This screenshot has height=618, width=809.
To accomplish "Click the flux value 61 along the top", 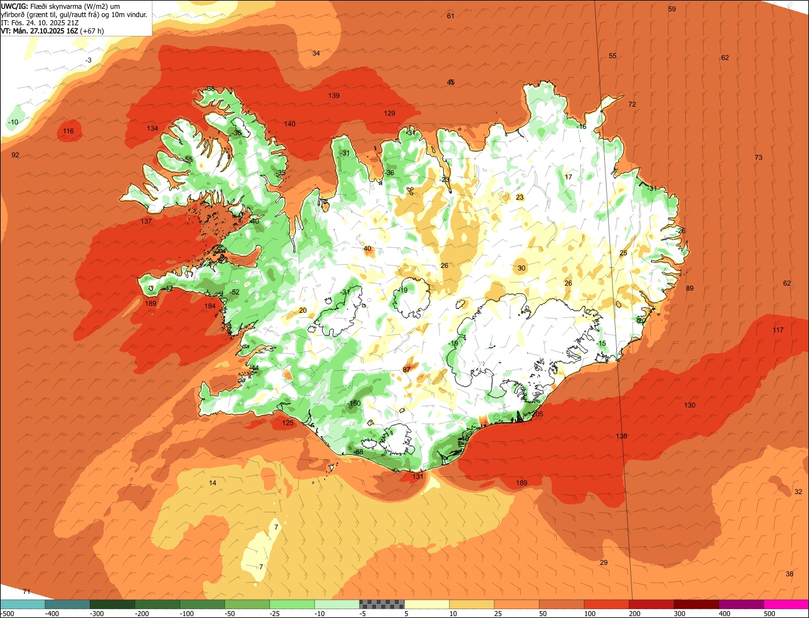I will click(x=451, y=16).
